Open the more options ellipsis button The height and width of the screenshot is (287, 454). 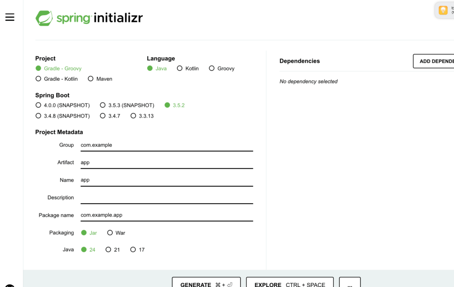[x=350, y=282]
